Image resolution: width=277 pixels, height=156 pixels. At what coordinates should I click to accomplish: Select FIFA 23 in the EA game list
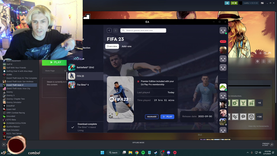(85, 76)
